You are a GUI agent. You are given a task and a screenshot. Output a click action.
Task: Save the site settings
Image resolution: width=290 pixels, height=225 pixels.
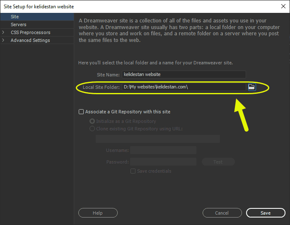[x=266, y=213]
